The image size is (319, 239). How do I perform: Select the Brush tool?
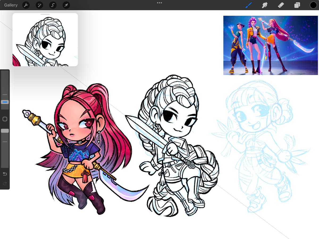click(x=249, y=5)
